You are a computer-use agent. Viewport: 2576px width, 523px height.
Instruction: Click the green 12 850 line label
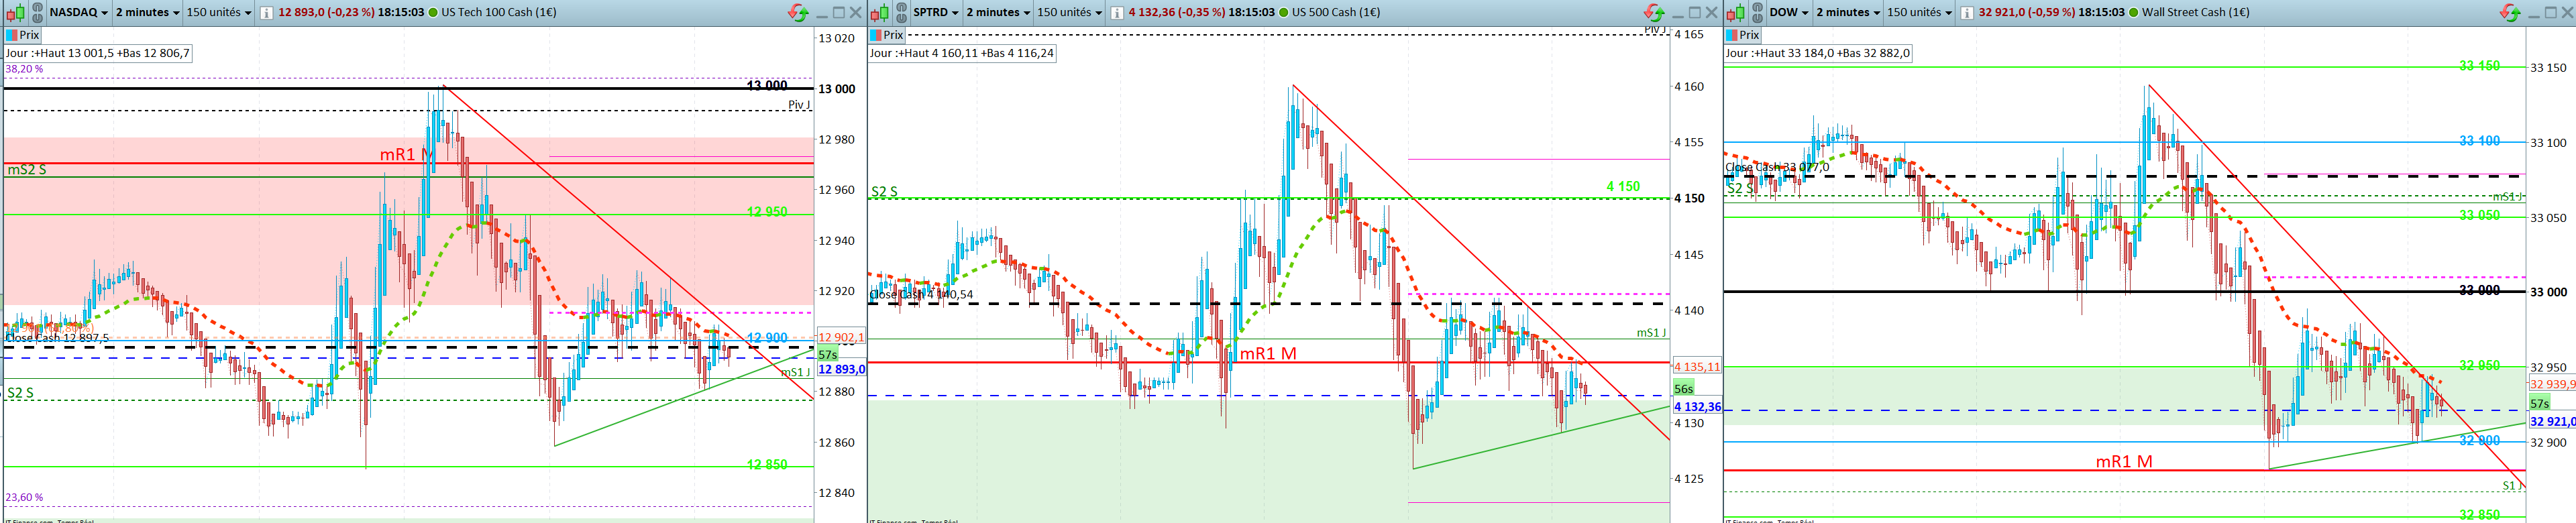(x=767, y=465)
